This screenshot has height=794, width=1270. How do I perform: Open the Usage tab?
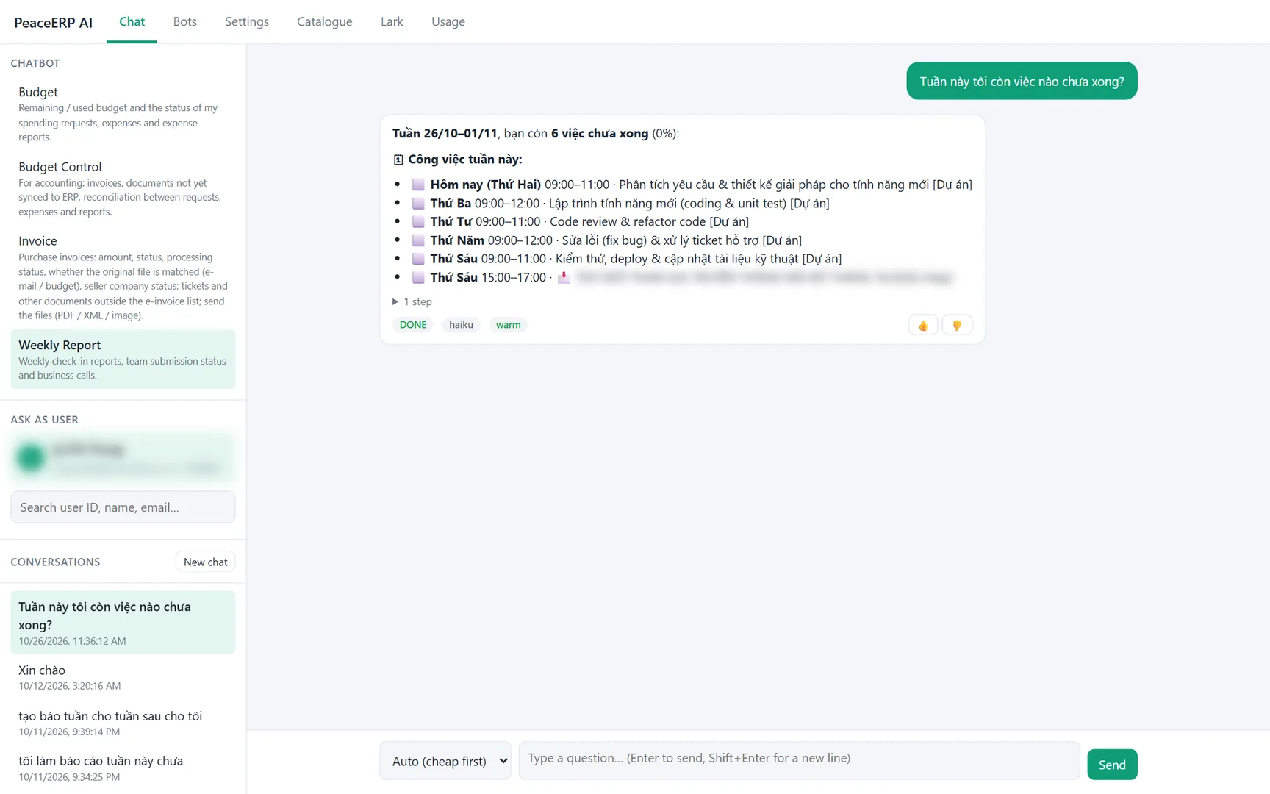[x=448, y=21]
